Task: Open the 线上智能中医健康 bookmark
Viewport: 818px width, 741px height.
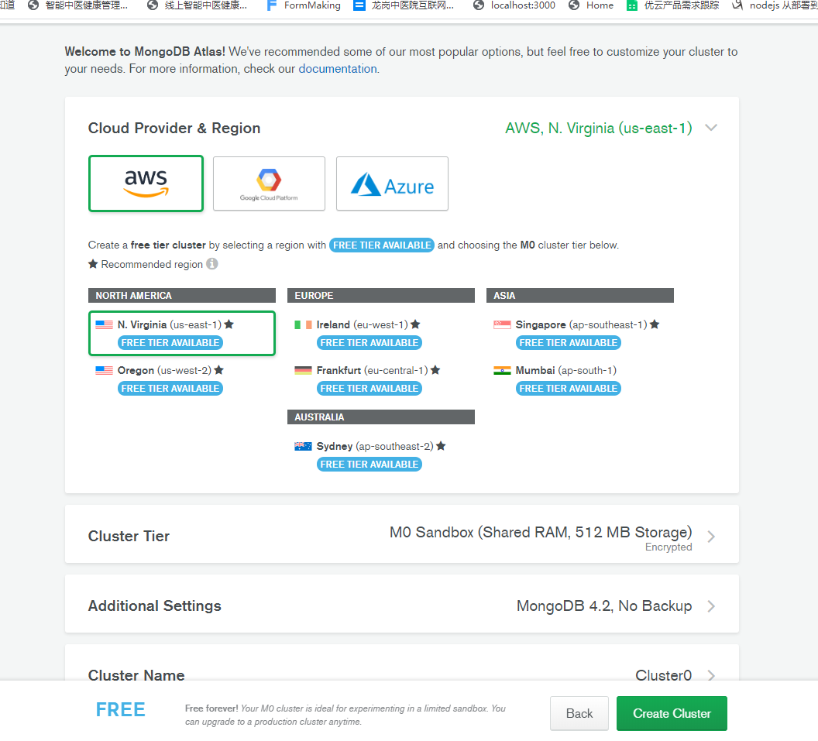Action: coord(198,5)
